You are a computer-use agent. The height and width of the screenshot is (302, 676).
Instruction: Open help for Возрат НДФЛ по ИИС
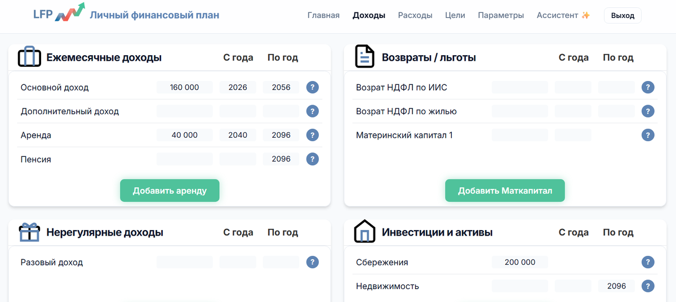[648, 87]
